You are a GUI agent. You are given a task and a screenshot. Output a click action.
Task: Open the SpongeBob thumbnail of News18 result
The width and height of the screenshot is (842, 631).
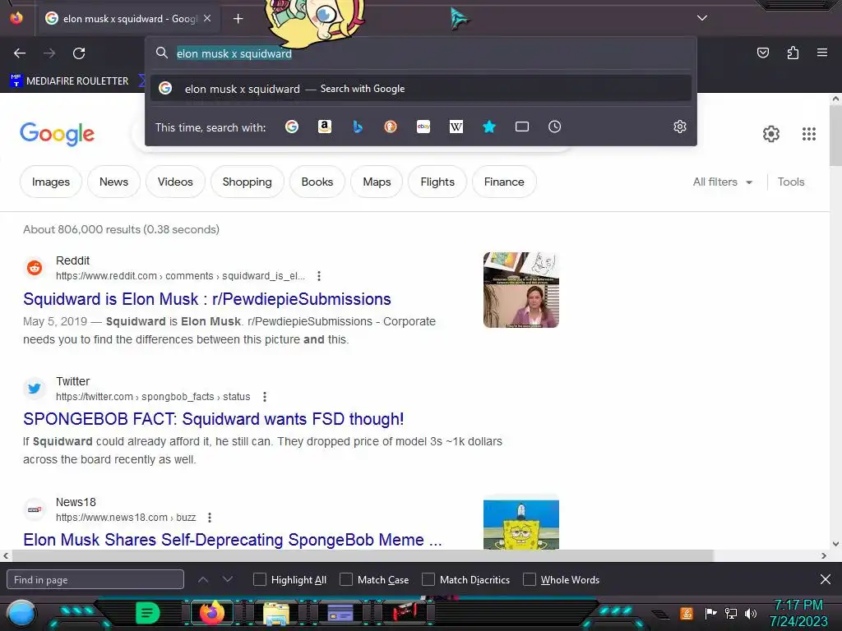[x=520, y=524]
